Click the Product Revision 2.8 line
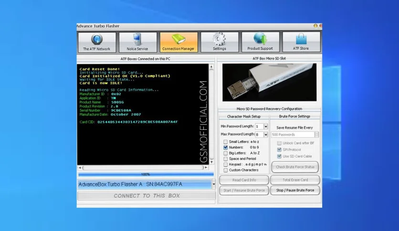This screenshot has height=231, width=399. (99, 106)
